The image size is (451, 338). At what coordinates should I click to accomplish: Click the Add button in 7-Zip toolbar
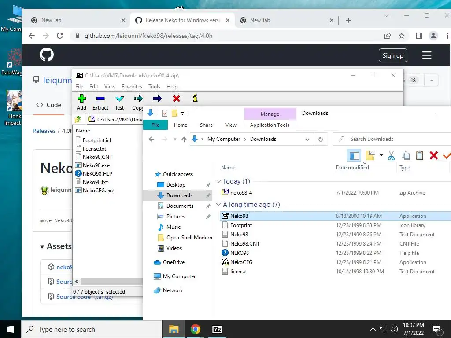(81, 102)
